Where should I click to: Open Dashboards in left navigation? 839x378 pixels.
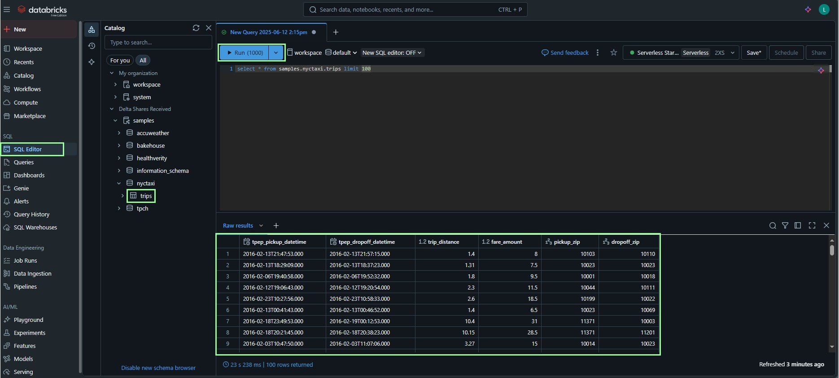(x=29, y=175)
